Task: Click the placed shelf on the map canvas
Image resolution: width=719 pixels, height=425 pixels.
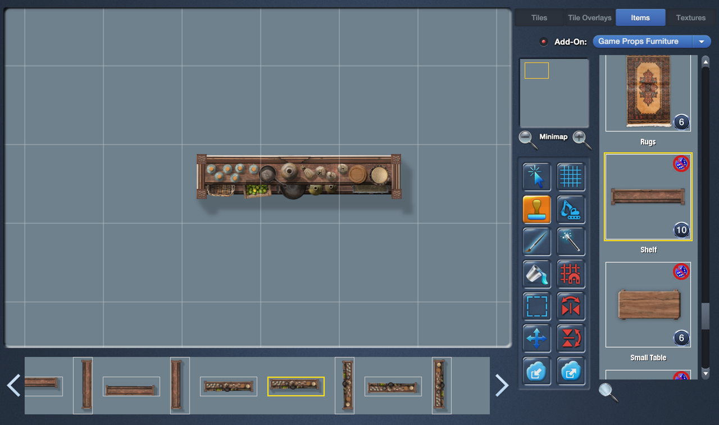Action: point(299,177)
